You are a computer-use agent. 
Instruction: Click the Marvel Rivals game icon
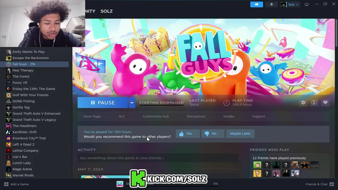(8, 175)
